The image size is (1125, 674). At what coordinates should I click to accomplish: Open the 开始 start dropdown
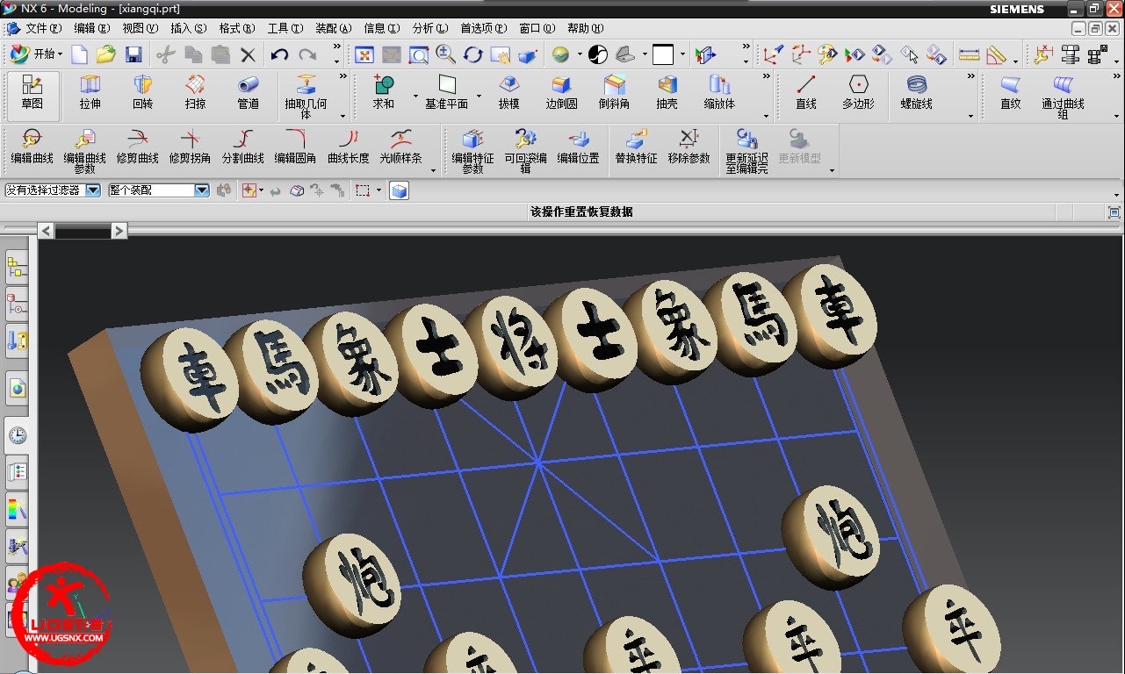pos(36,54)
